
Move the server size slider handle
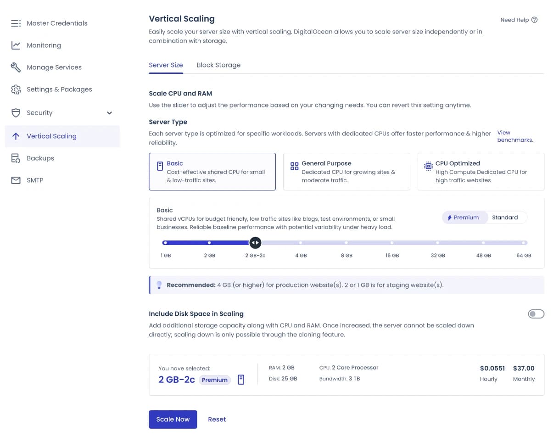[255, 242]
